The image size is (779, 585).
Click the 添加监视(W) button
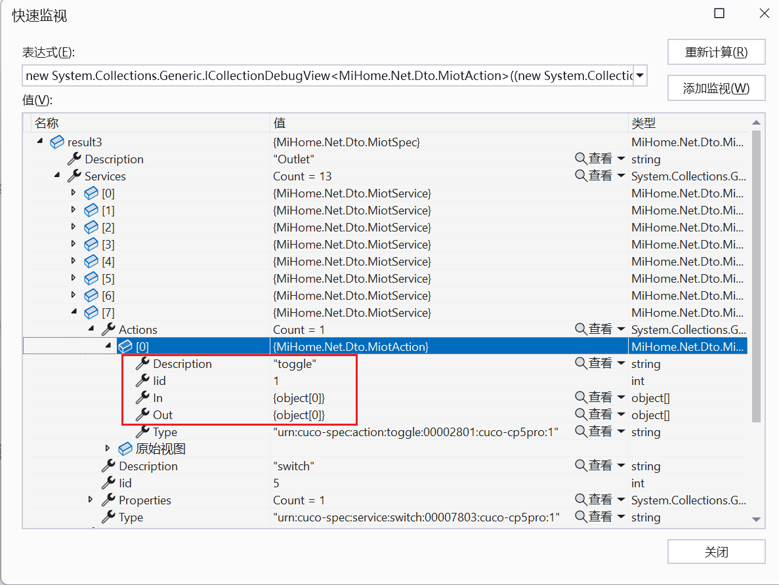coord(716,88)
